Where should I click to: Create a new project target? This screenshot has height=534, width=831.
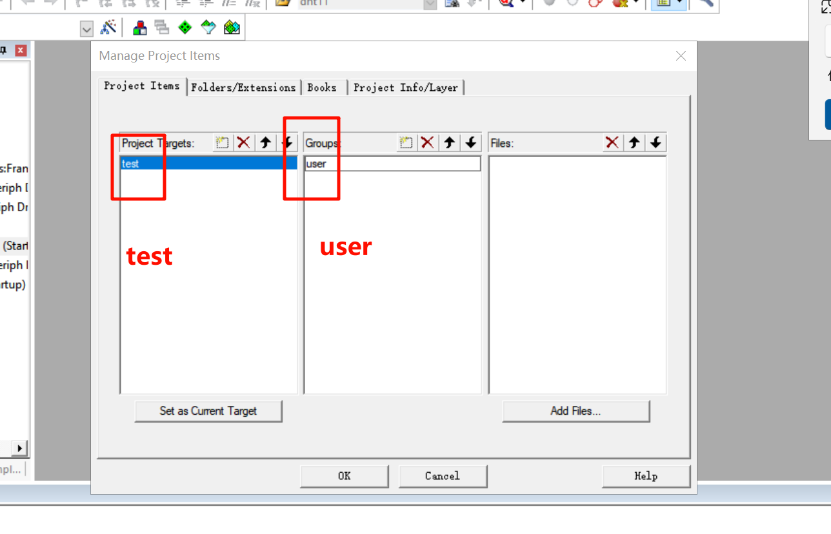tap(222, 143)
